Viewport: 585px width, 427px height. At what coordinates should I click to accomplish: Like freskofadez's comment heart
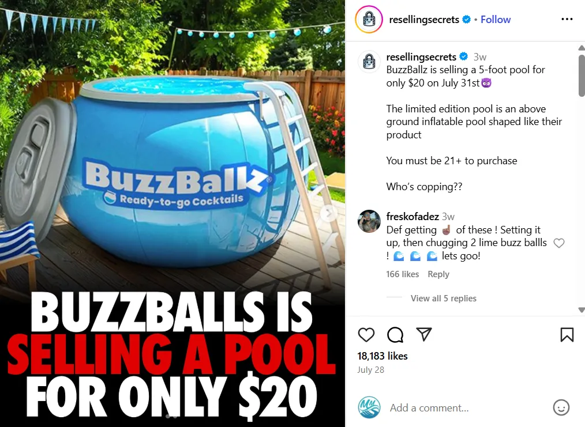(558, 243)
